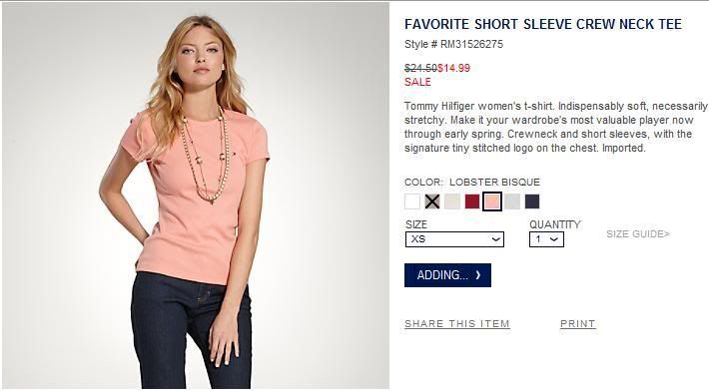
Task: Open the Size Guide link
Action: 638,233
